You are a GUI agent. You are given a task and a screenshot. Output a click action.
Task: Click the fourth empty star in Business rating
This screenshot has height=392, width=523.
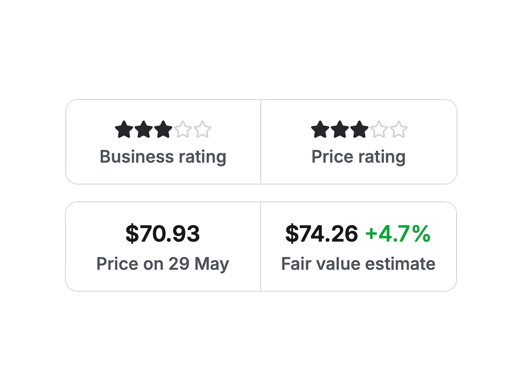point(183,130)
